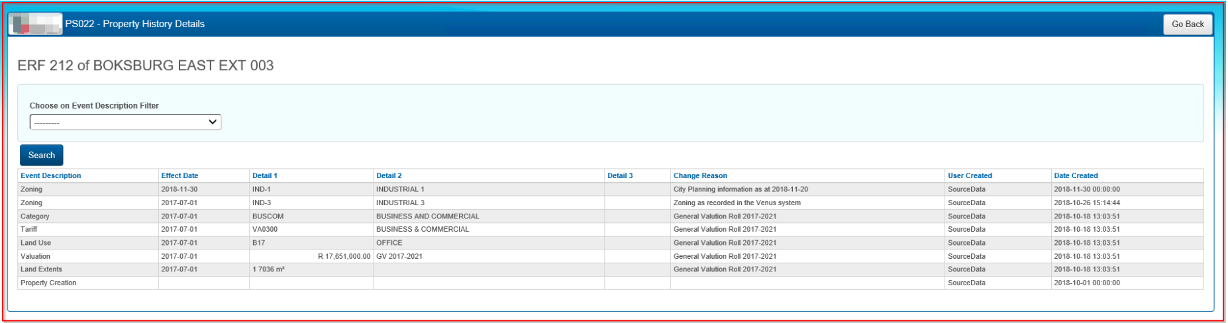The height and width of the screenshot is (323, 1228).
Task: Select the Valuation R 17,651,000.00 cell
Action: coord(344,256)
